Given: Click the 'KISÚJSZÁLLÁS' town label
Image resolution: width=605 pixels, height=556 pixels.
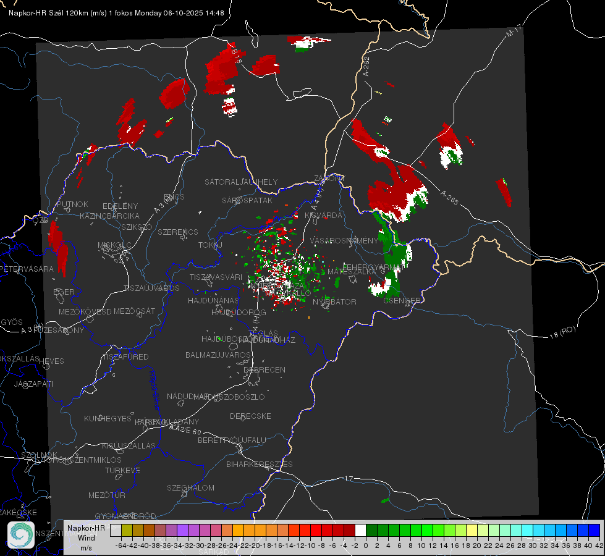Looking at the screenshot, I should (129, 445).
